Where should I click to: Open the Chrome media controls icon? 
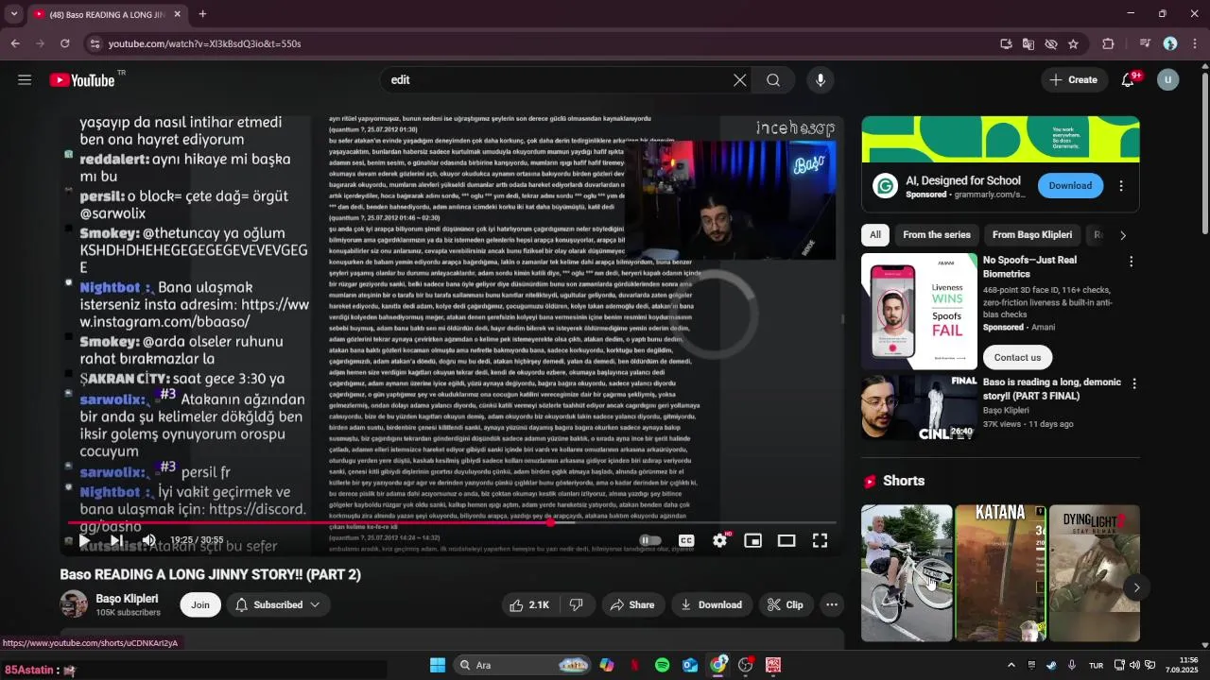point(1145,43)
